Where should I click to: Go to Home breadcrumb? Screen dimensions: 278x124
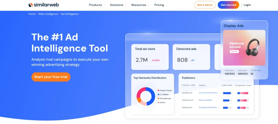click(32, 14)
